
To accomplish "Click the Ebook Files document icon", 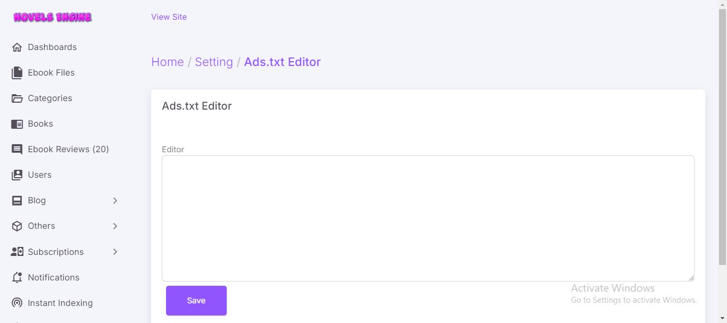I will tap(17, 73).
